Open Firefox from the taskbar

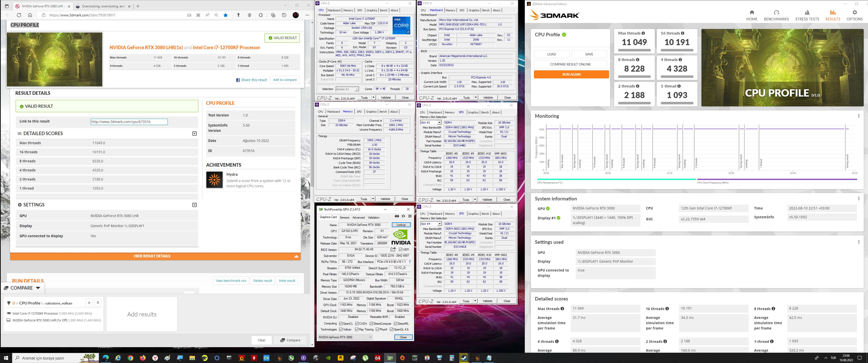coord(143,358)
